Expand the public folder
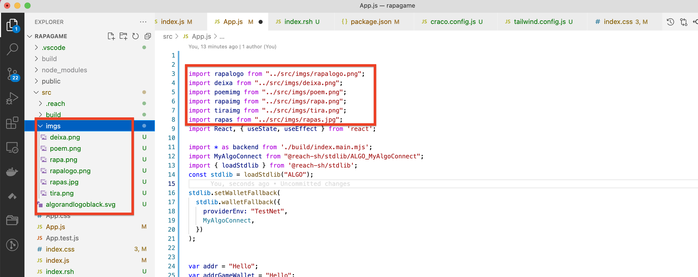The width and height of the screenshot is (698, 277). click(x=51, y=81)
